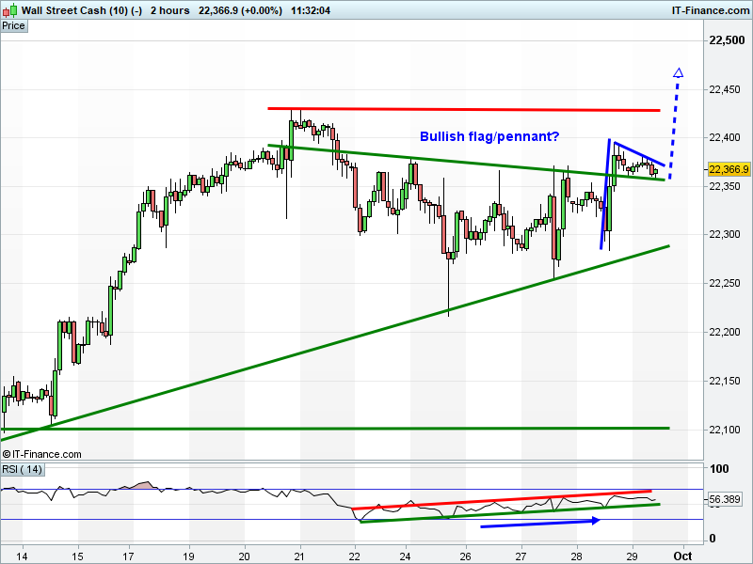Click the date label 26 on the time axis
Image resolution: width=753 pixels, height=564 pixels.
coord(465,556)
